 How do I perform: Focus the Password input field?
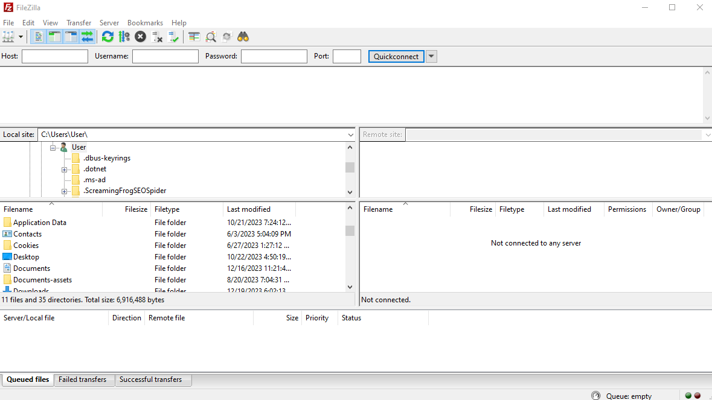coord(274,56)
